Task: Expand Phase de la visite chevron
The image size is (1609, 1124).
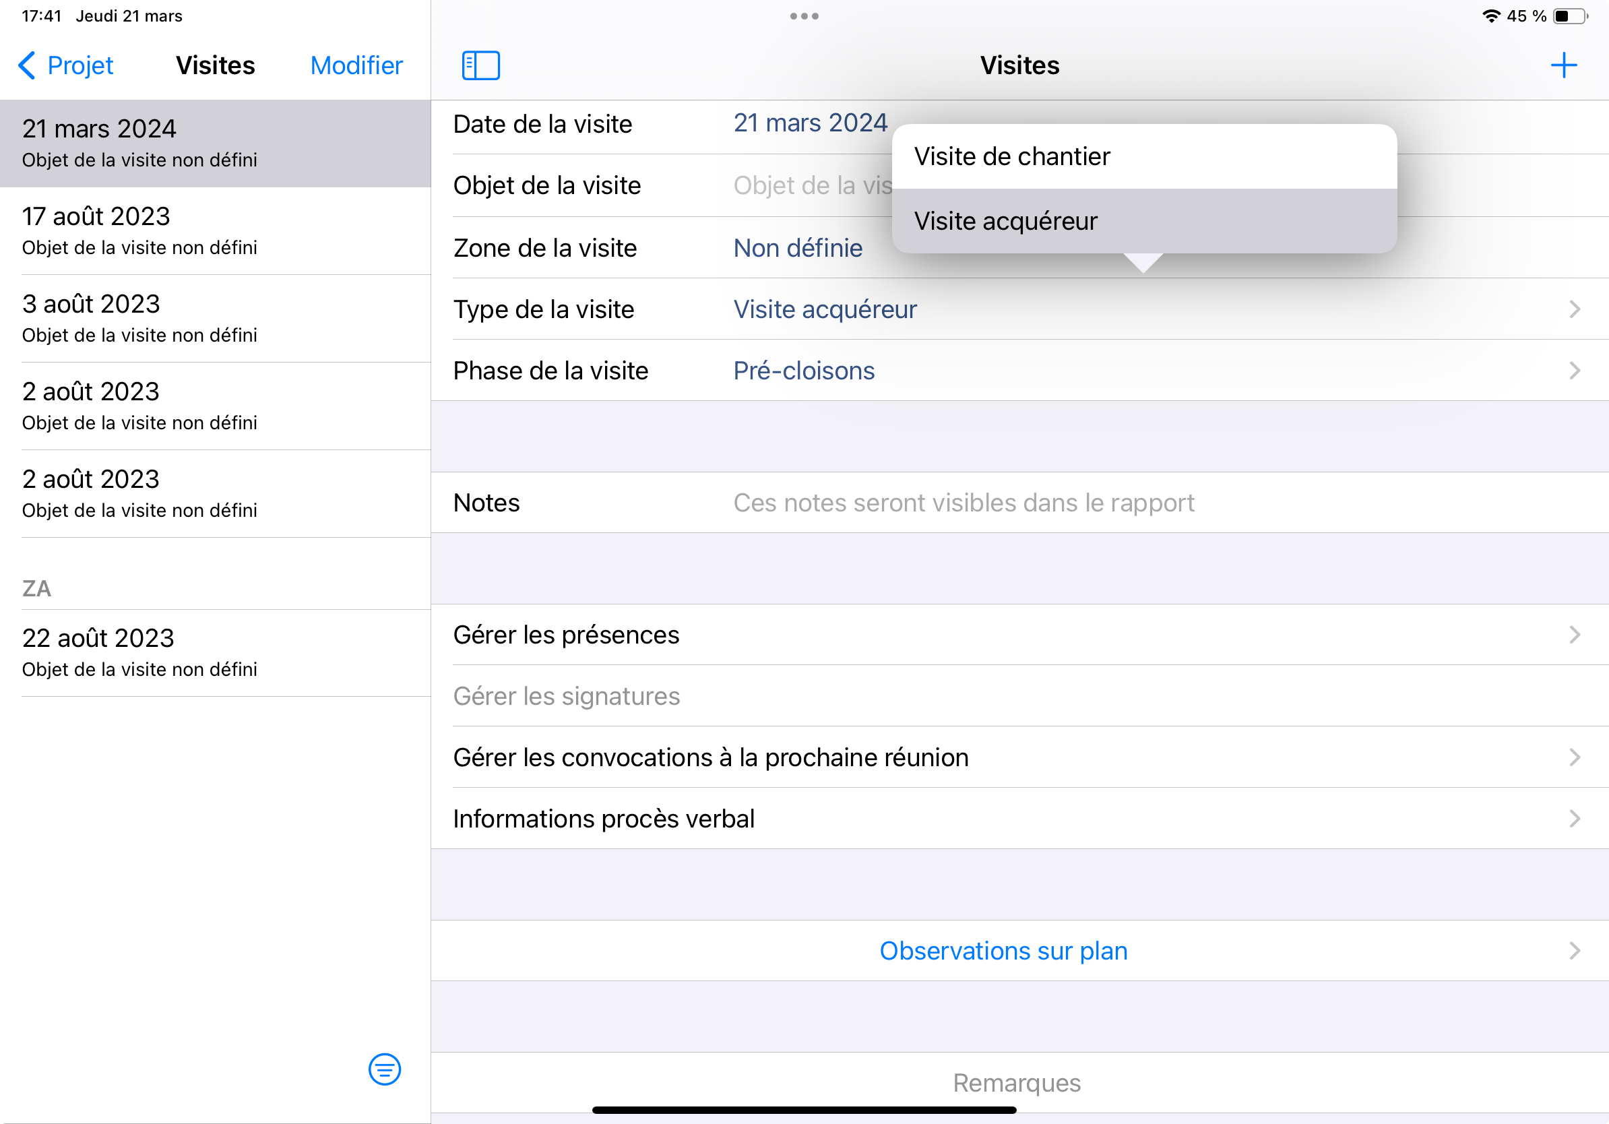Action: click(1574, 371)
